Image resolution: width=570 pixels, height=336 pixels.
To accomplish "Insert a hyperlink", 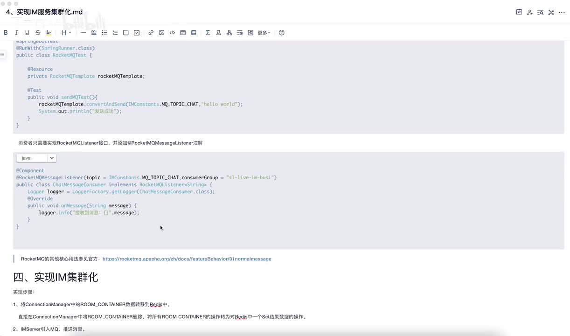I will 151,33.
